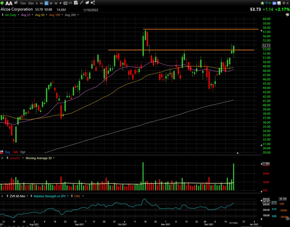Click the move-window cross arrows icon
The height and width of the screenshot is (227, 290).
[284, 3]
